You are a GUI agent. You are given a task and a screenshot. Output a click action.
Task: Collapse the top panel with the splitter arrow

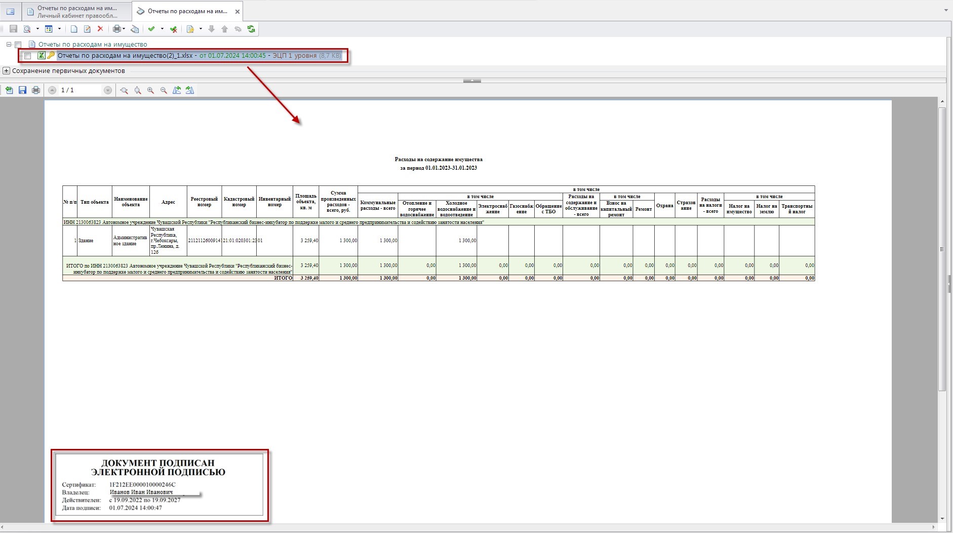coord(472,81)
